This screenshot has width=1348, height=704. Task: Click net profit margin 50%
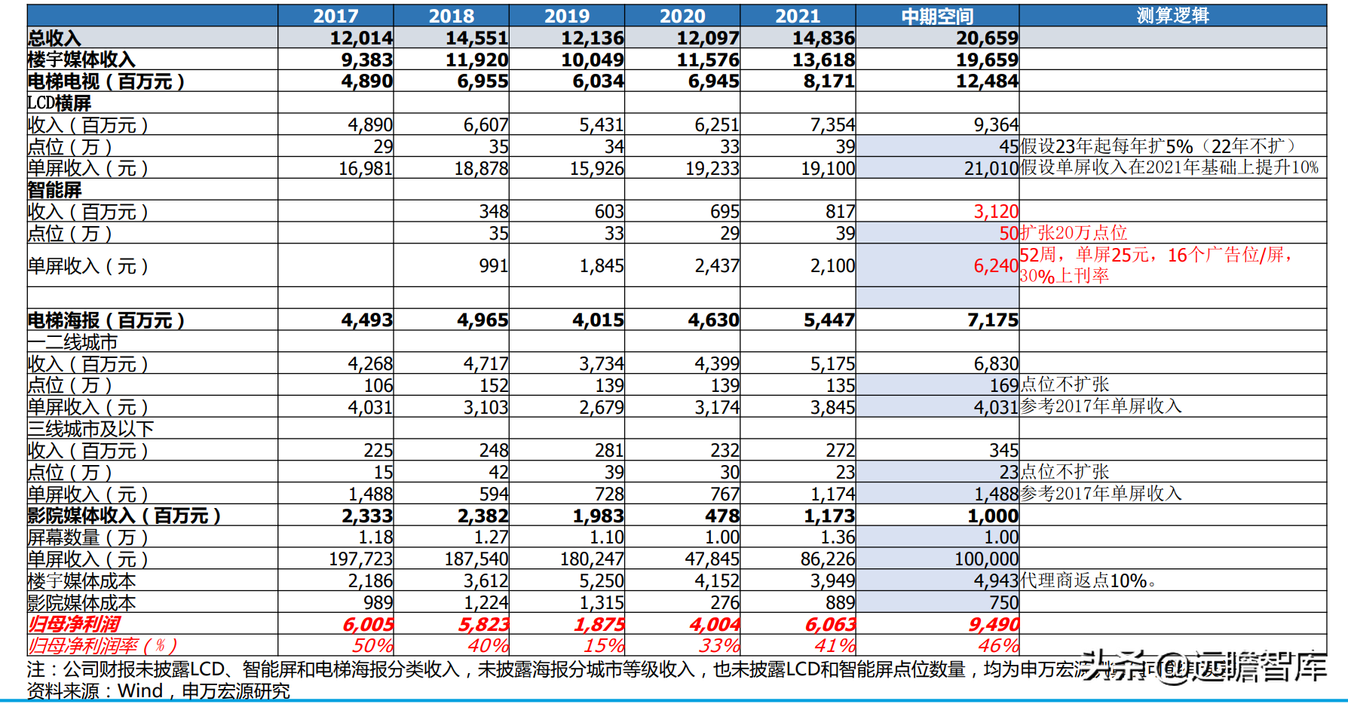pos(372,646)
